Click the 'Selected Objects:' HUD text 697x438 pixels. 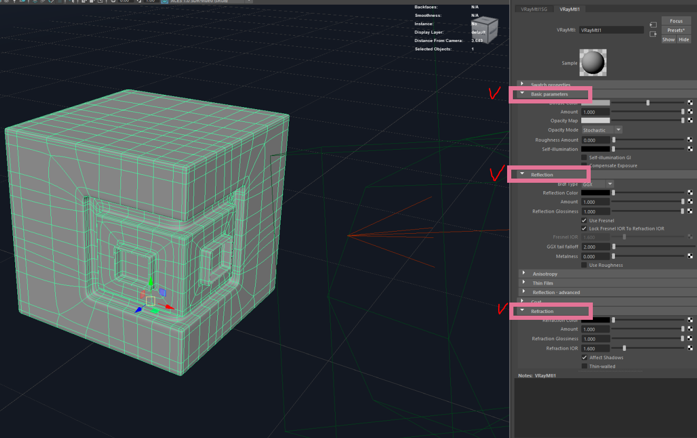pyautogui.click(x=433, y=49)
